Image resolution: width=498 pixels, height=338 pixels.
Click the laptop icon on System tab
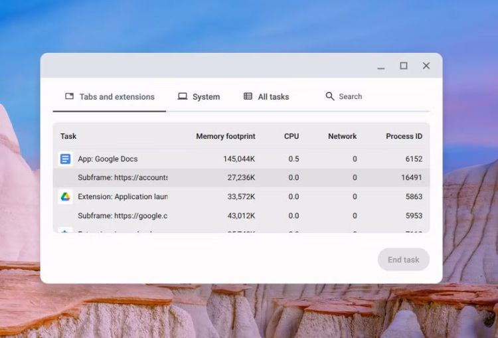click(x=183, y=96)
